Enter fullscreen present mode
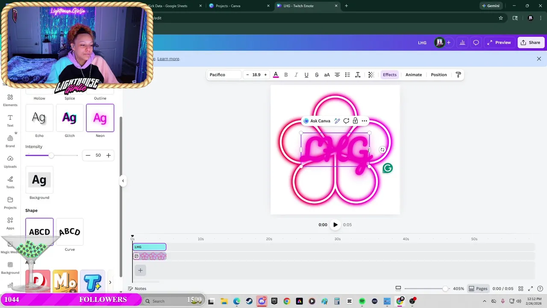This screenshot has width=547, height=308. (x=531, y=289)
